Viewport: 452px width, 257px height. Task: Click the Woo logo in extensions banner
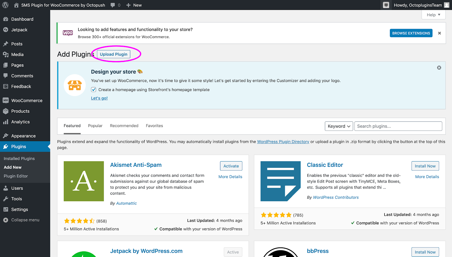tap(68, 33)
